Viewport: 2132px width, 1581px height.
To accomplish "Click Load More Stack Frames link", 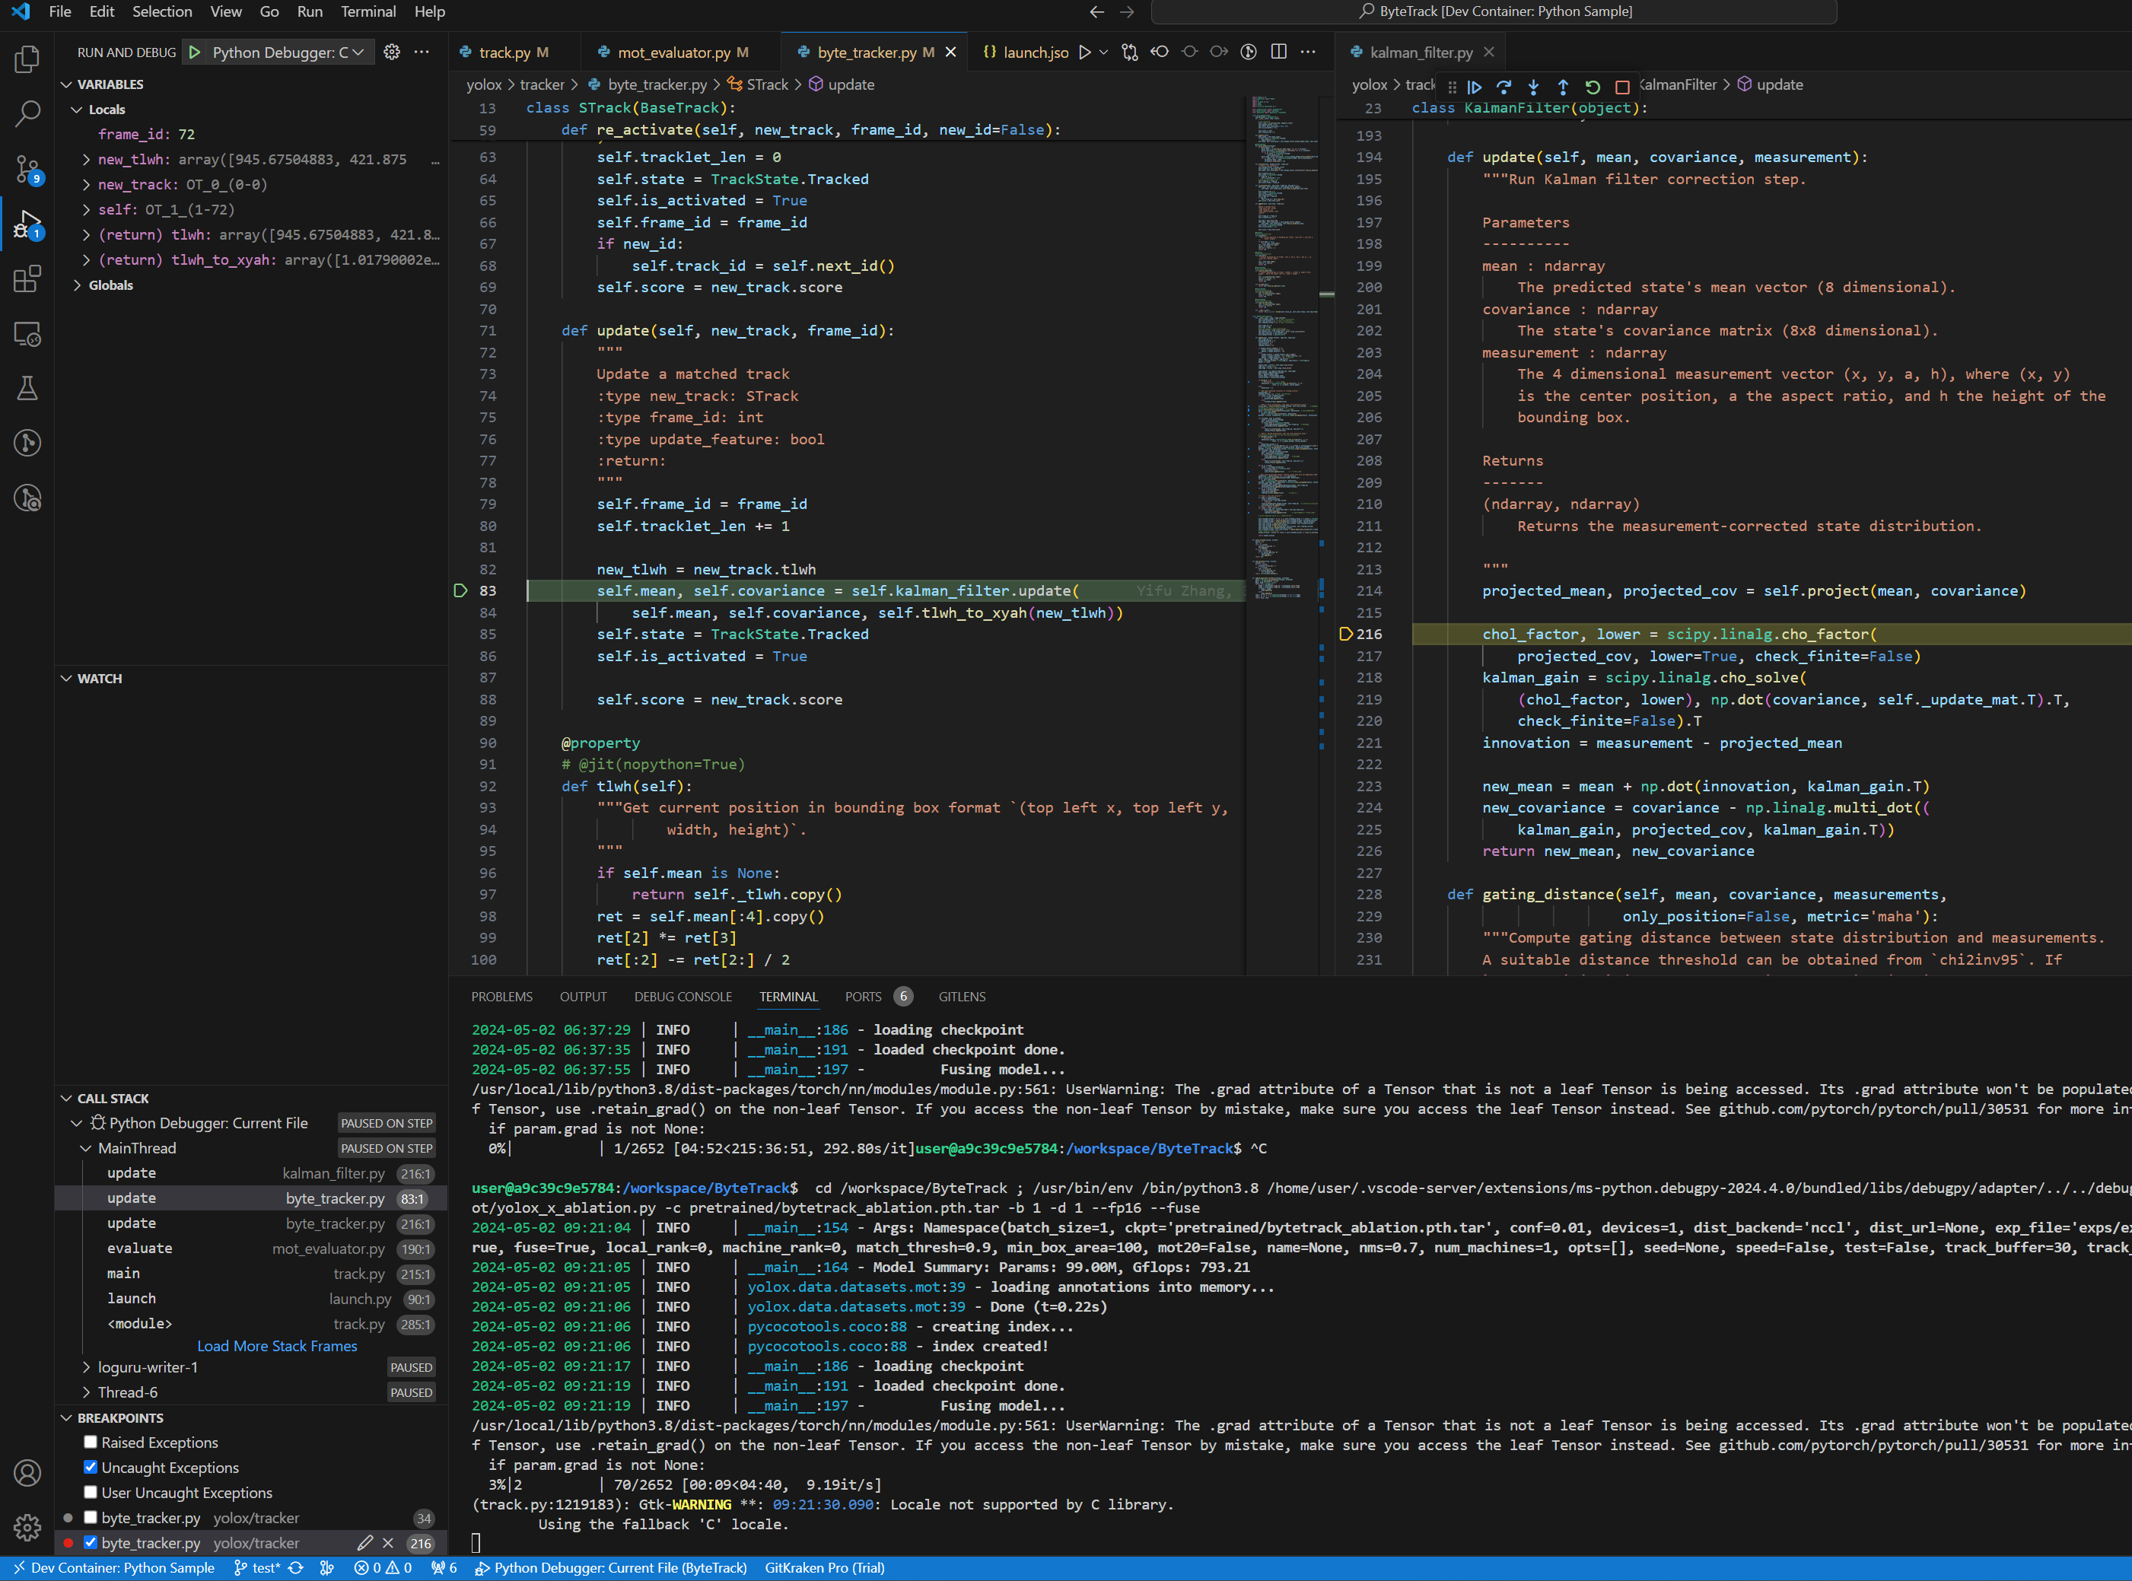I will pyautogui.click(x=276, y=1346).
